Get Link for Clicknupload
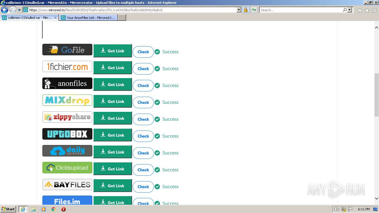Screen dimensions: 379x213 [113, 169]
